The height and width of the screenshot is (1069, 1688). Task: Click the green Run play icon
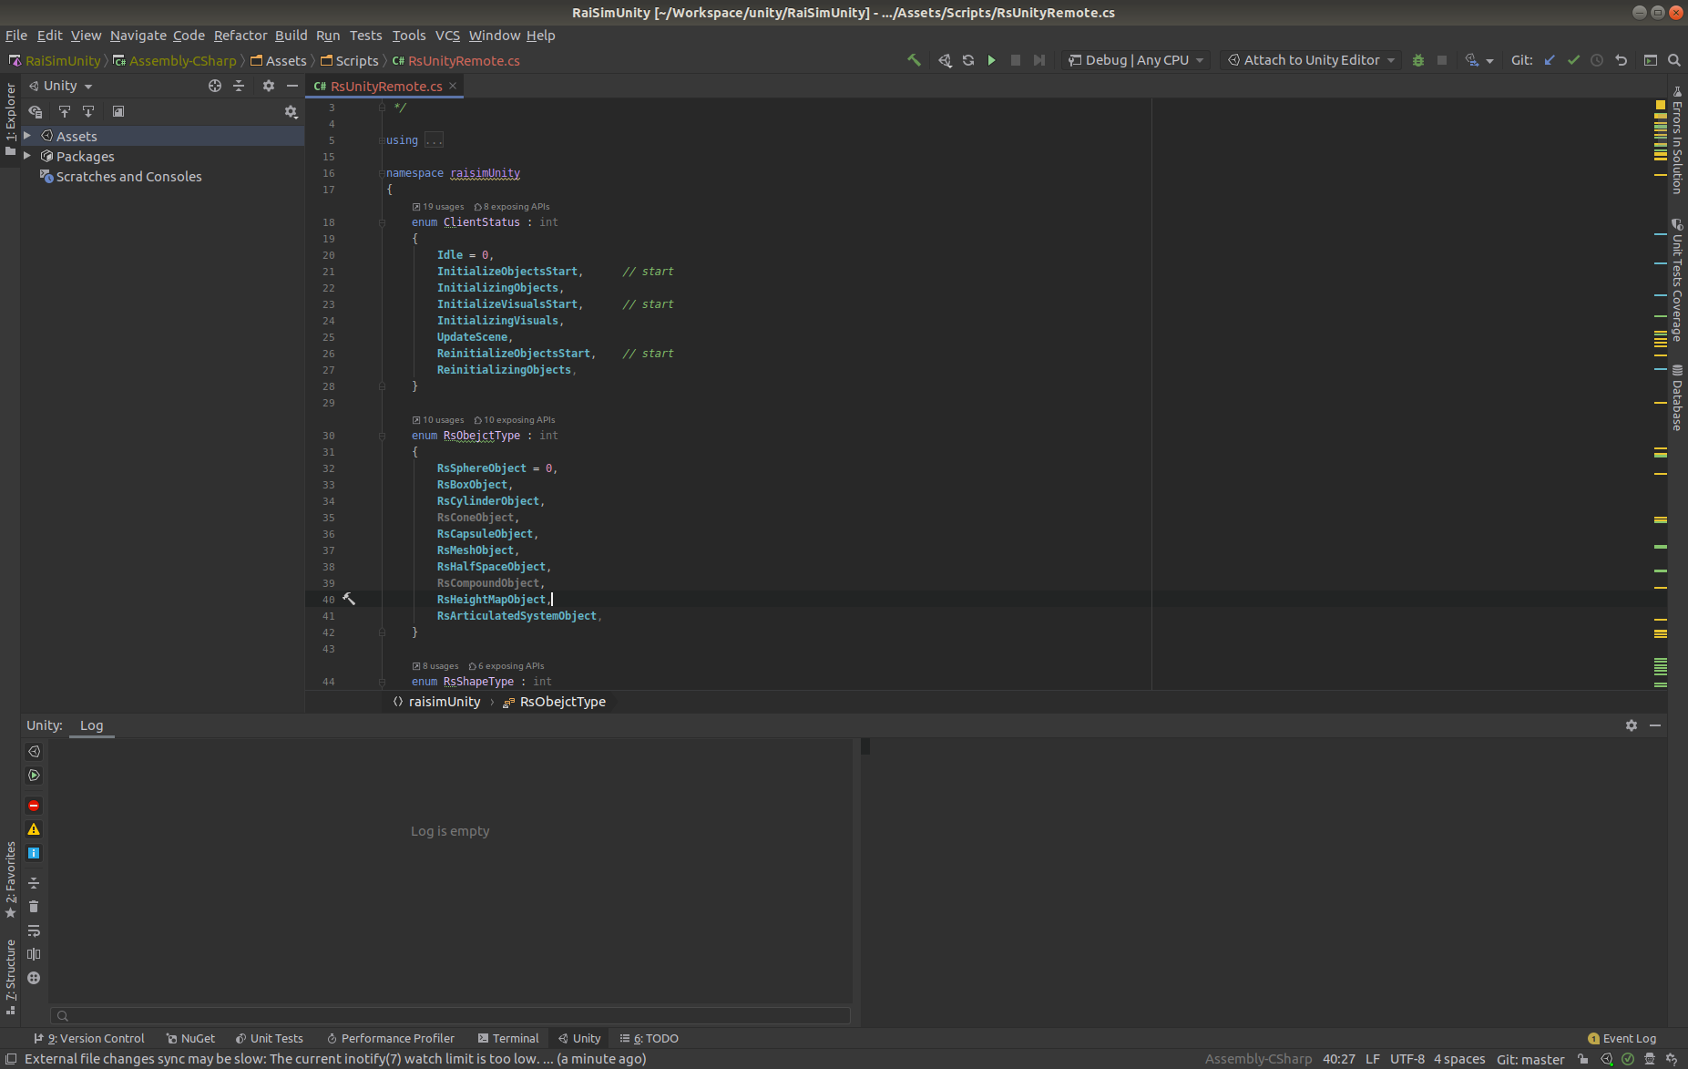click(992, 60)
